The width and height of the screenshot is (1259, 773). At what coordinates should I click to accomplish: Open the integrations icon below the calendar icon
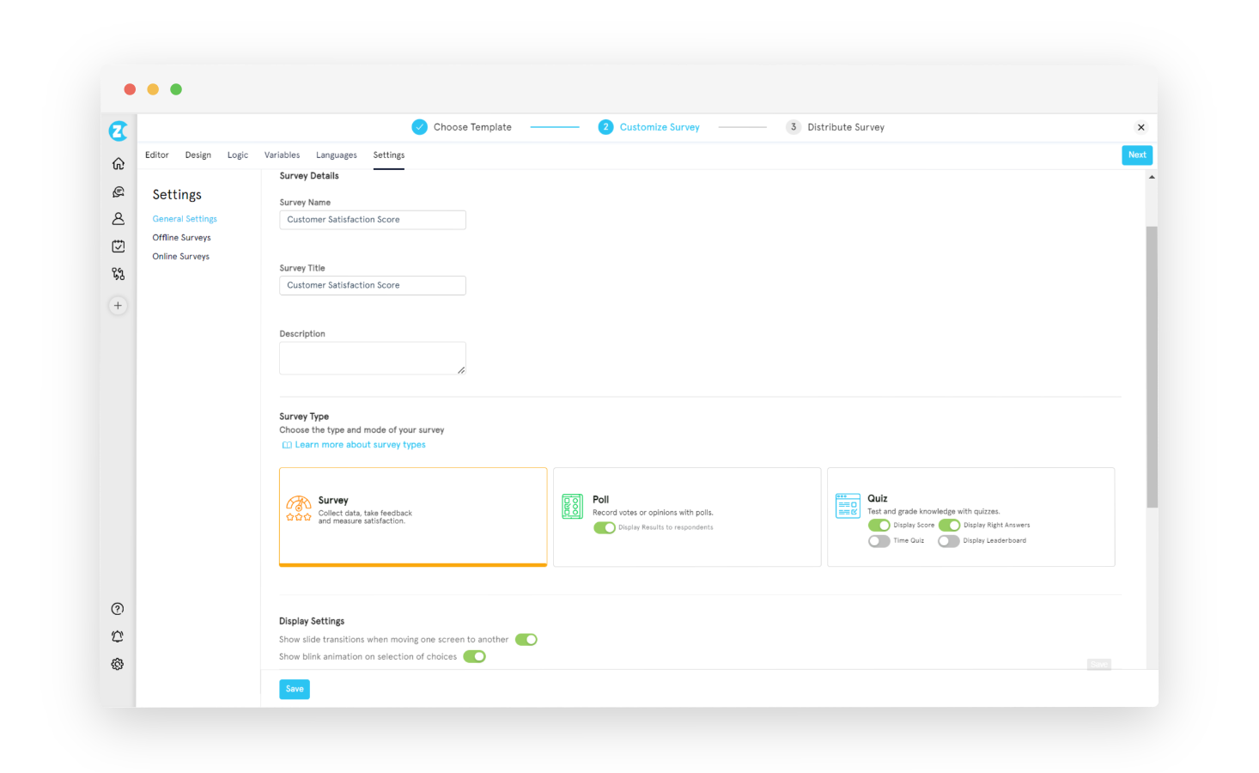coord(118,273)
